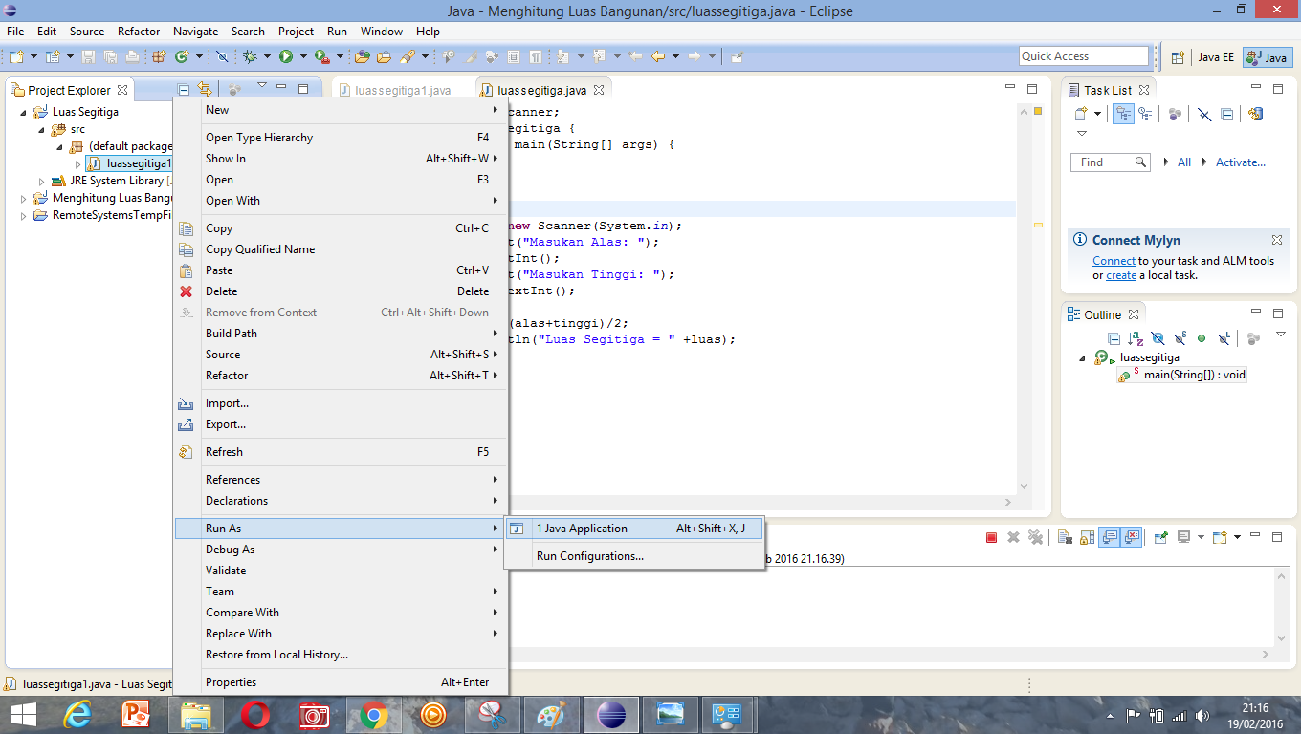The width and height of the screenshot is (1301, 734).
Task: Click the create link for a local task
Action: [1121, 275]
